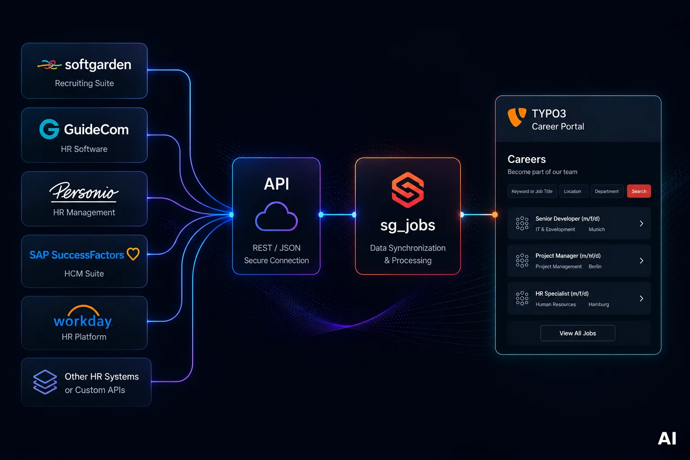This screenshot has width=690, height=460.
Task: Click the 'HR Management' label under Personio
Action: [84, 212]
